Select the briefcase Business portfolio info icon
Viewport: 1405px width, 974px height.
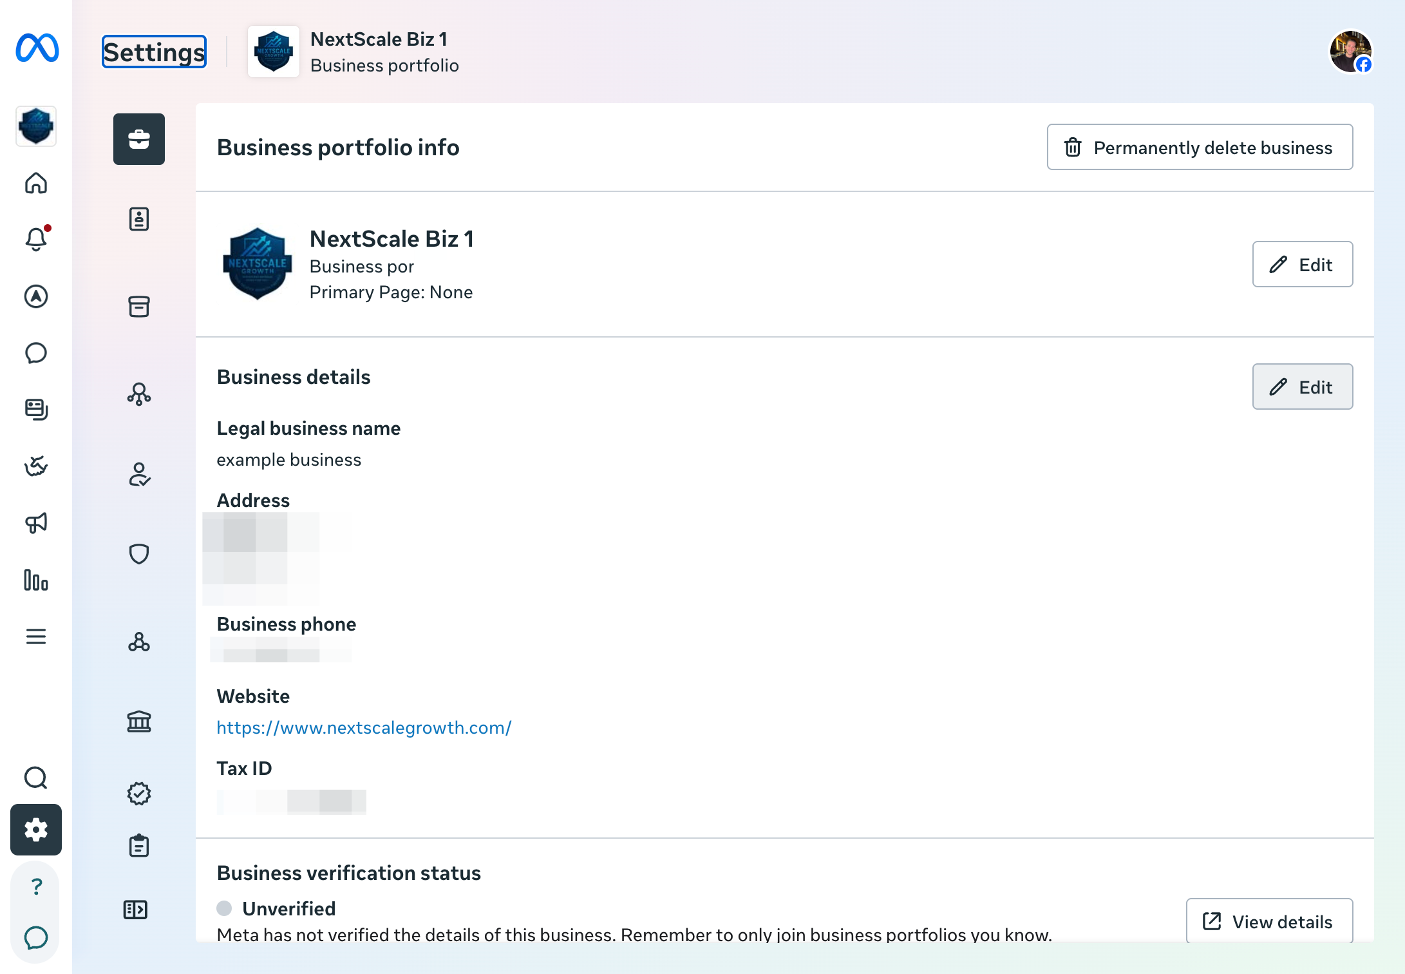(x=139, y=139)
